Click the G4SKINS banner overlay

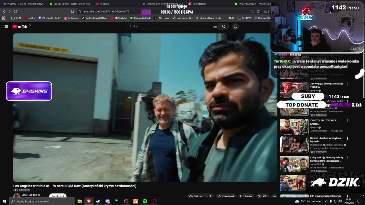pos(29,91)
